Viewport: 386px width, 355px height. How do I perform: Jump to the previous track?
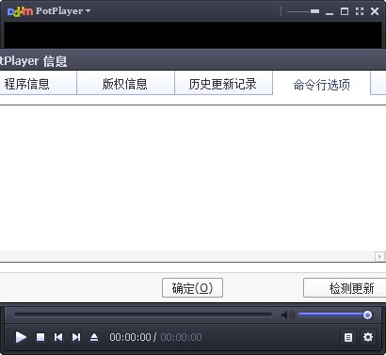click(58, 337)
